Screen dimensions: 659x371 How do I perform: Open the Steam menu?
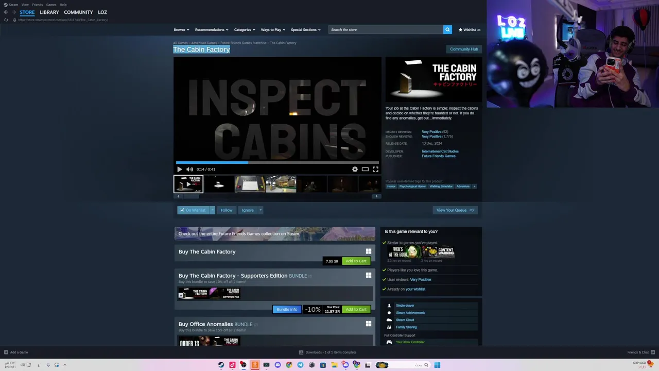coord(11,5)
